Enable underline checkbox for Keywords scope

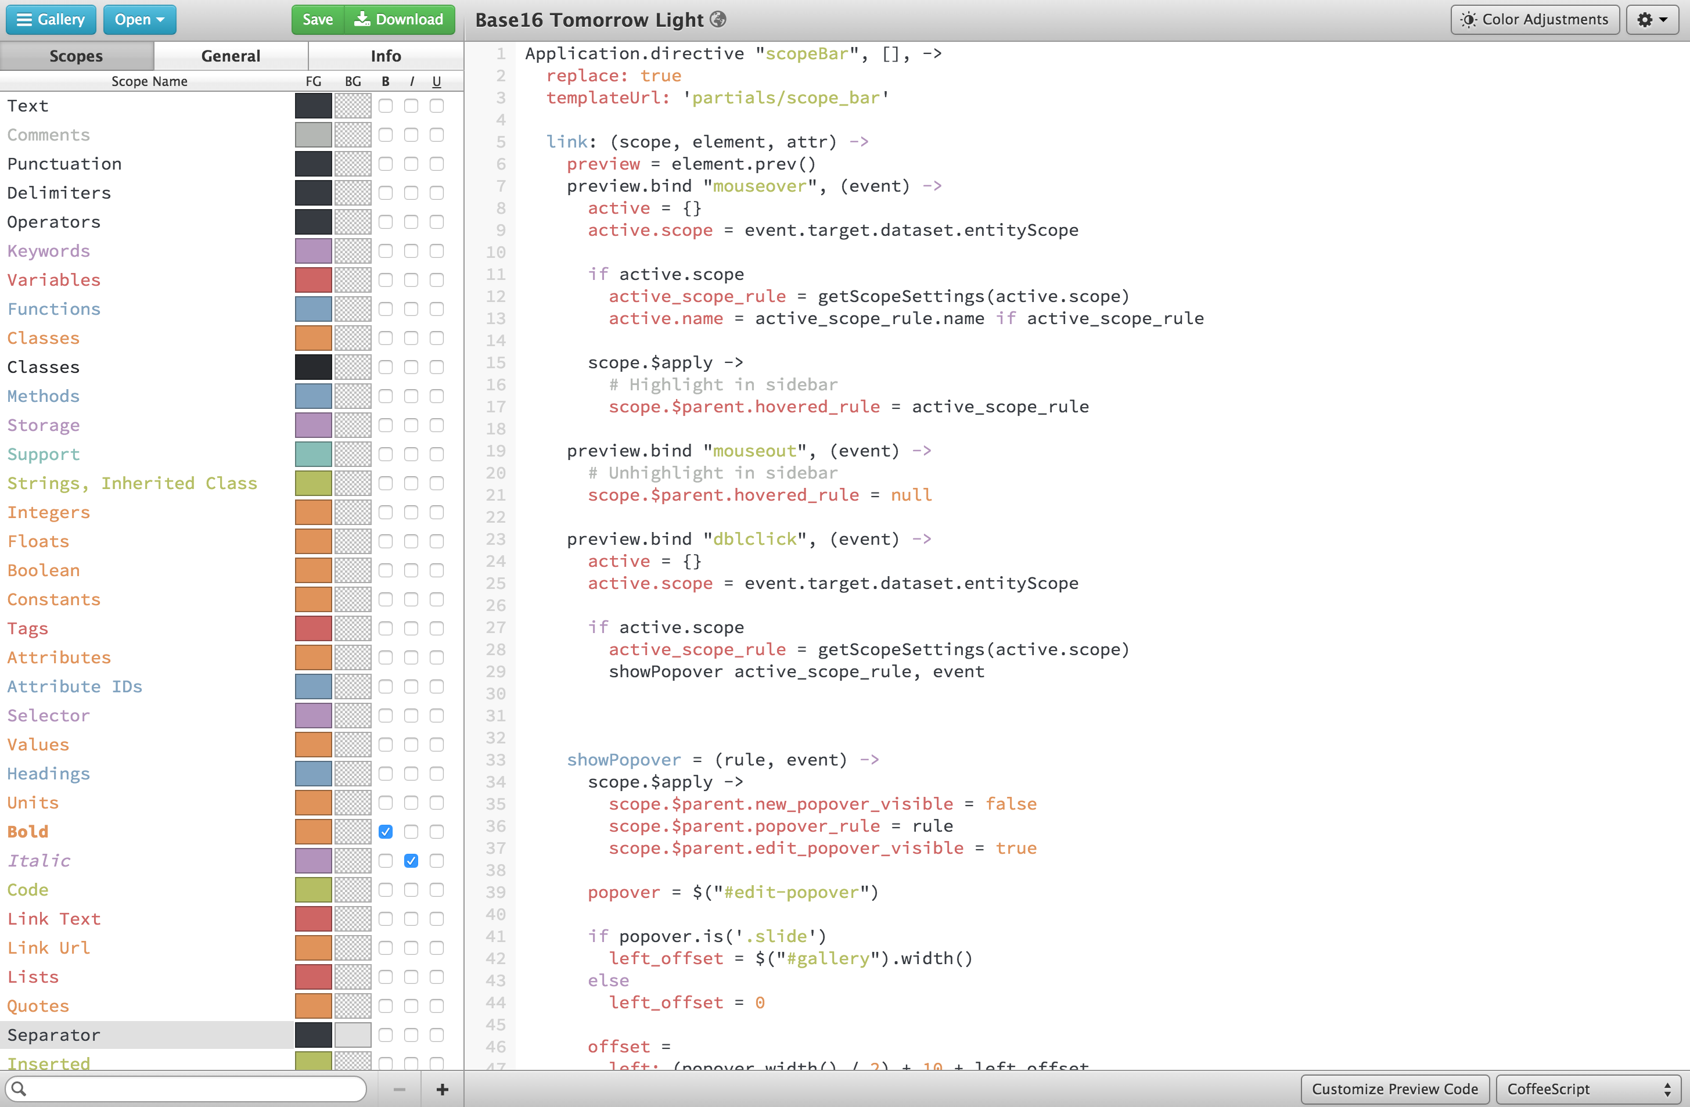point(437,251)
